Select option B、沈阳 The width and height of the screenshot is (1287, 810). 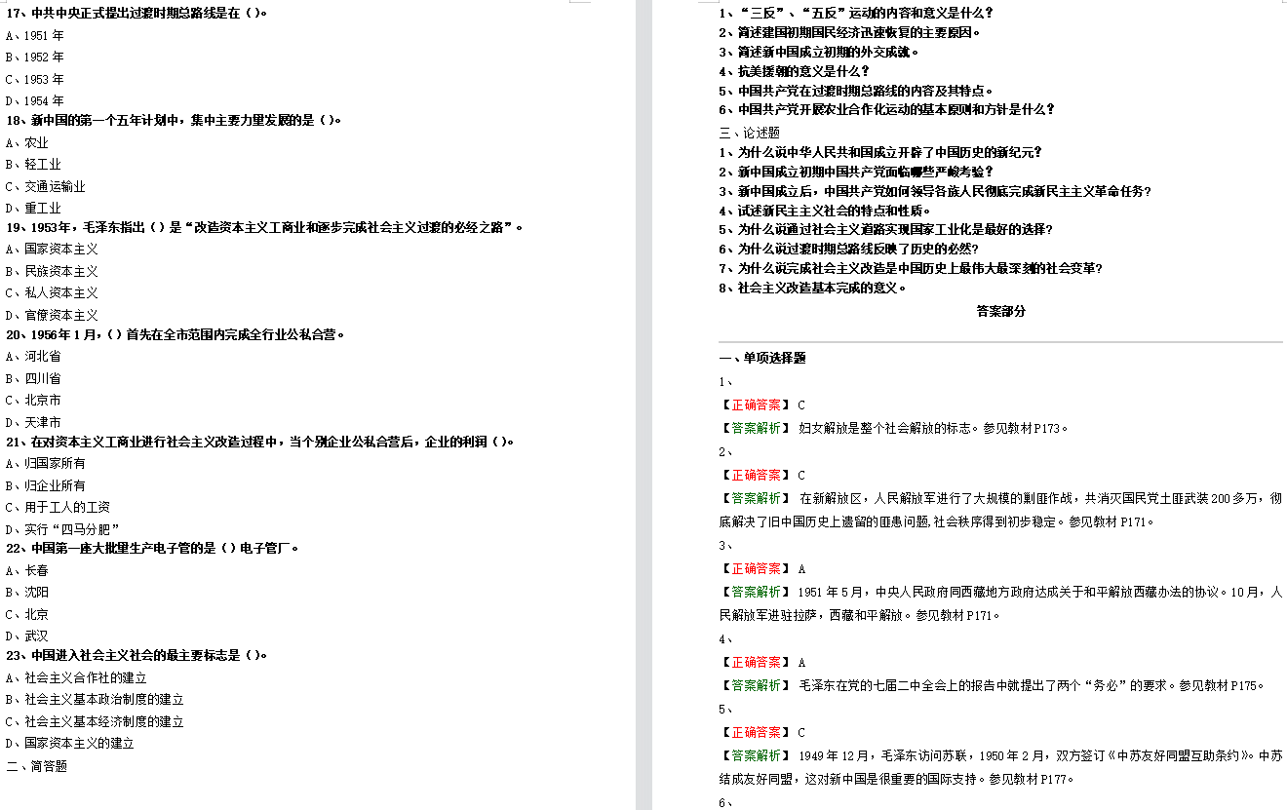coord(27,593)
